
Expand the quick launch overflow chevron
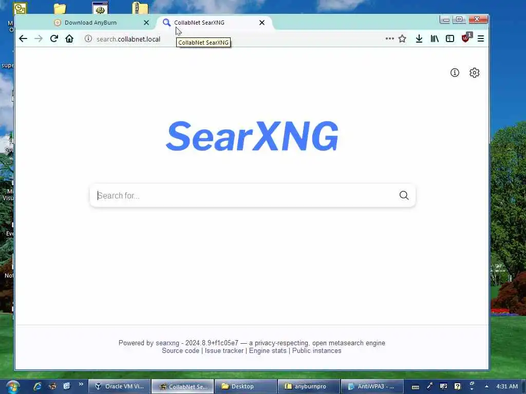81,384
